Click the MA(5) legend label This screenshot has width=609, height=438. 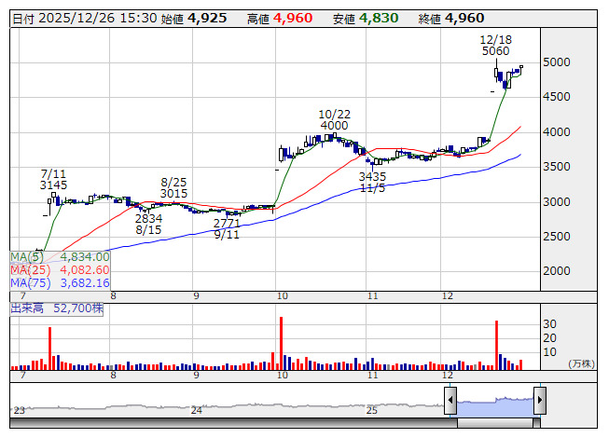pyautogui.click(x=26, y=256)
